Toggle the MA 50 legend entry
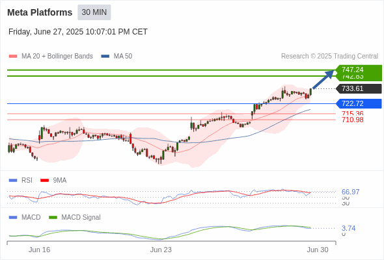Viewport: 384px width, 260px height. [117, 57]
